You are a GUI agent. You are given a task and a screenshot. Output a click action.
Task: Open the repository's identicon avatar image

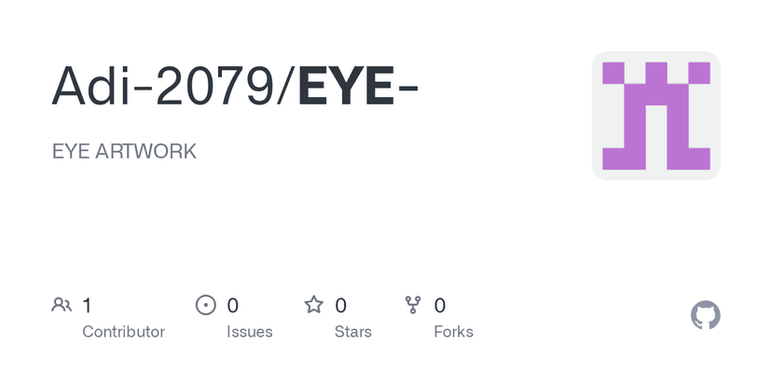tap(655, 116)
